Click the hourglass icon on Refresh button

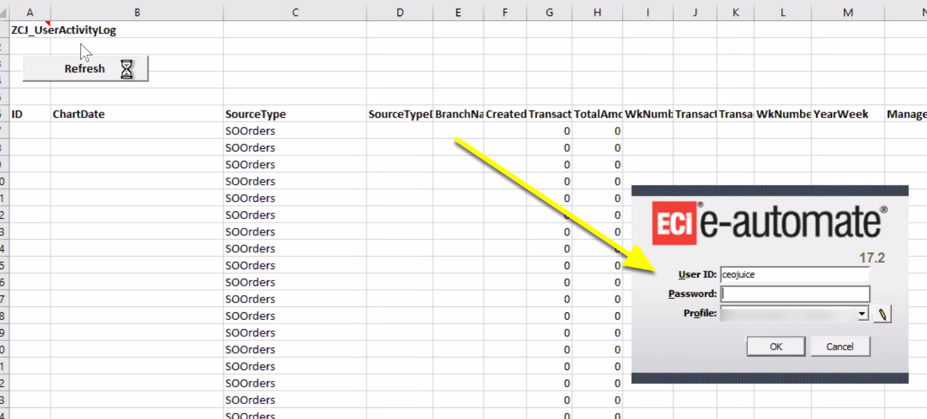click(126, 69)
